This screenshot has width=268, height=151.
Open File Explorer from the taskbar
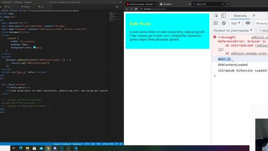28,148
